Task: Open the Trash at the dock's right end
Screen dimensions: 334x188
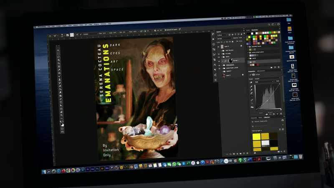Action: click(300, 157)
